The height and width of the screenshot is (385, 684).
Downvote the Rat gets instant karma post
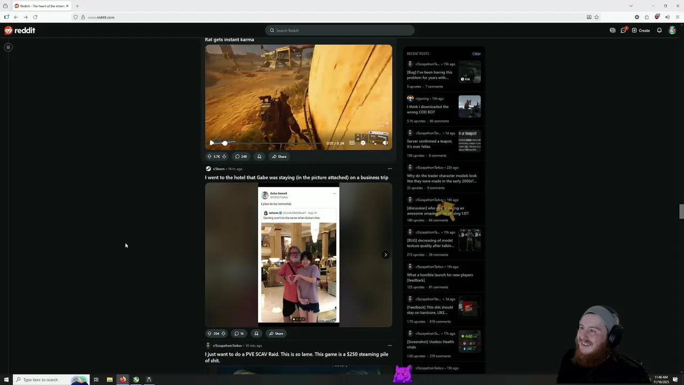point(224,157)
